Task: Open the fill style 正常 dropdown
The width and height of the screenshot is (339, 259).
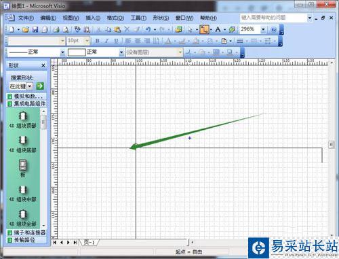Action: [121, 52]
